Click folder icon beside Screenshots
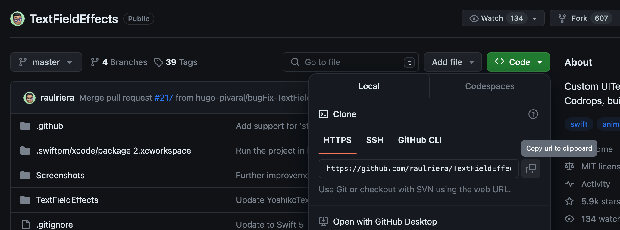Viewport: 620px width, 230px height. coord(25,175)
